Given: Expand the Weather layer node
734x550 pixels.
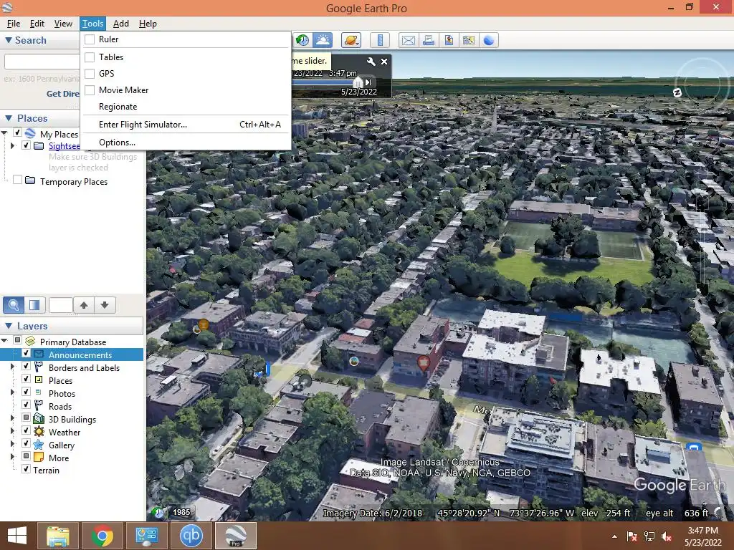Looking at the screenshot, I should click(x=13, y=430).
